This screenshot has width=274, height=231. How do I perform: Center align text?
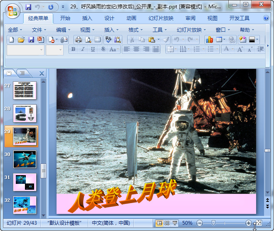136,49
